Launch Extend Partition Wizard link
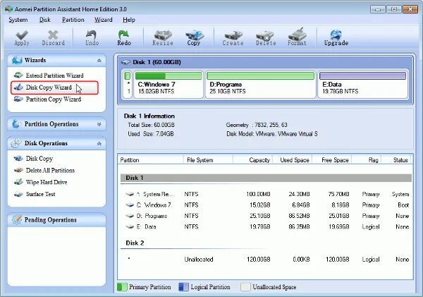Viewport: 423px width, 297px height. click(x=54, y=75)
